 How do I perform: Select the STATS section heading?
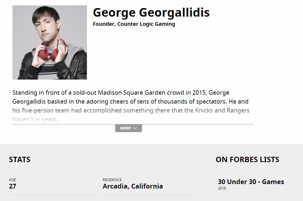tap(20, 159)
